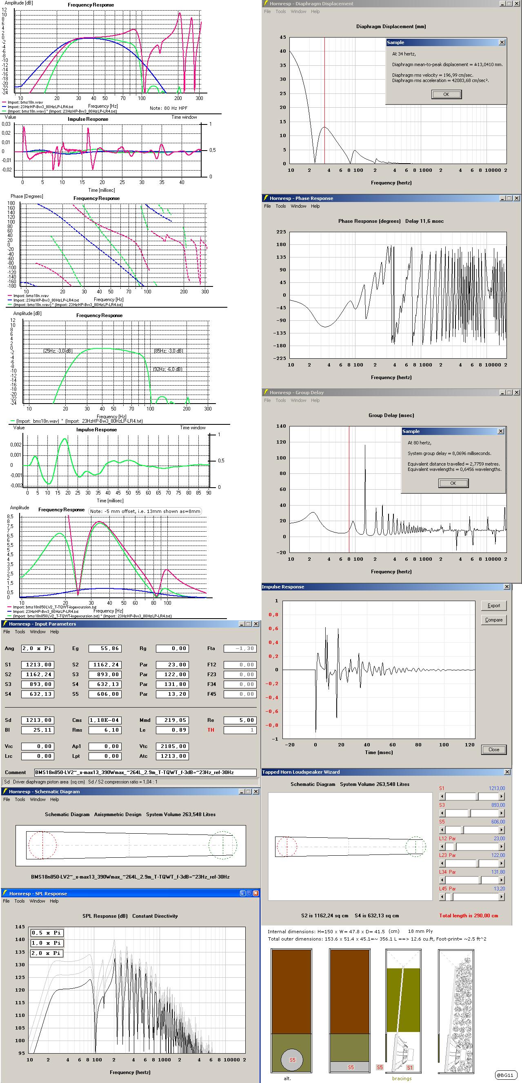Viewport: 522px width, 1083px height.
Task: Click the S5 slider's right arrow in Wizard
Action: coord(501,830)
